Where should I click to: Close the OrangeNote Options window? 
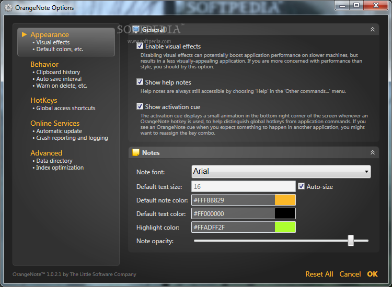376,6
